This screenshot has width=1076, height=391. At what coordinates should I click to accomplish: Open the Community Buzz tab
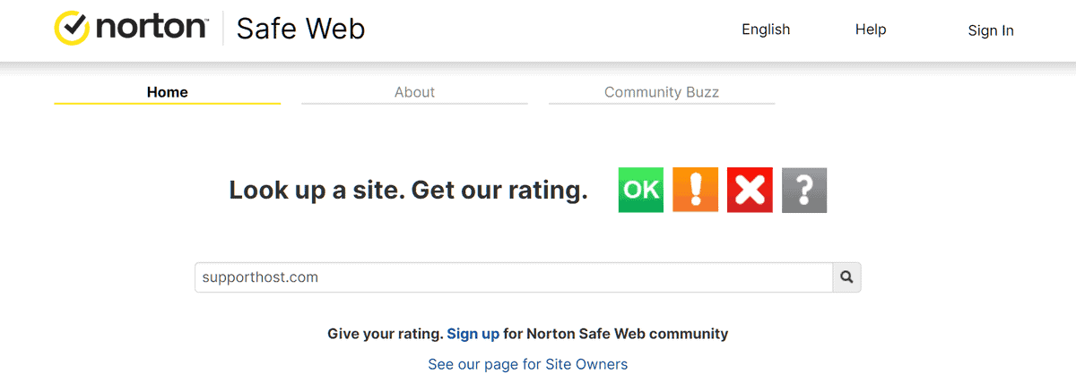[x=661, y=92]
